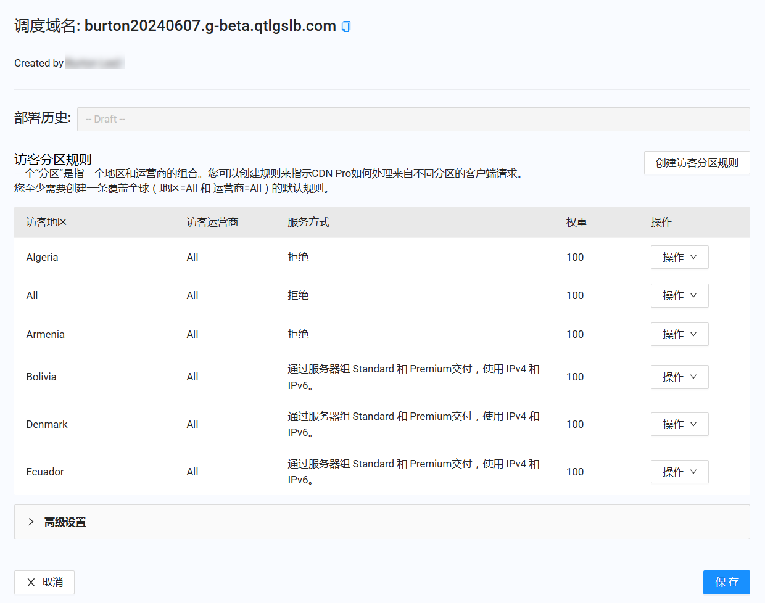Select the Ecuador region cell
765x603 pixels.
pos(45,472)
